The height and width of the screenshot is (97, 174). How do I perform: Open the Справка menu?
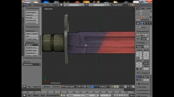[x=55, y=5]
